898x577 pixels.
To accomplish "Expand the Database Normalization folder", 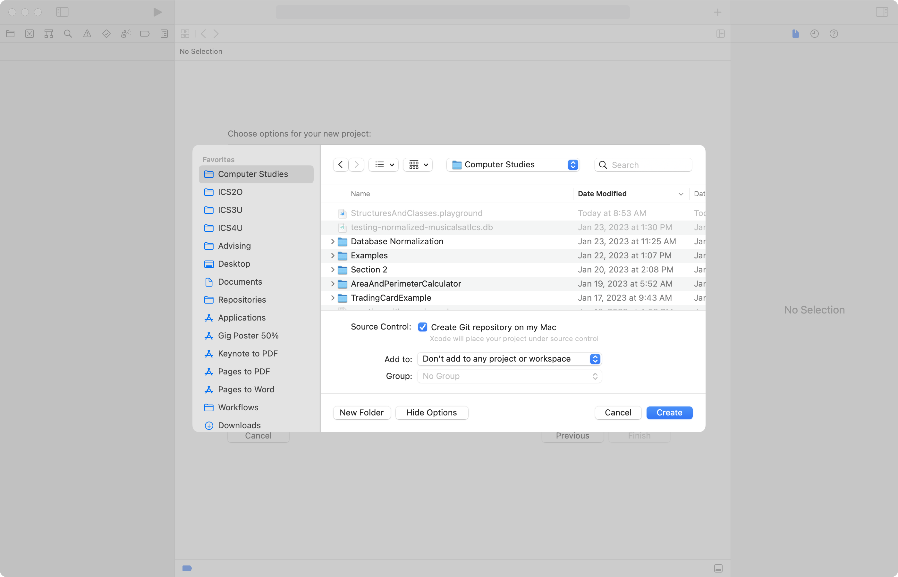I will (x=333, y=241).
